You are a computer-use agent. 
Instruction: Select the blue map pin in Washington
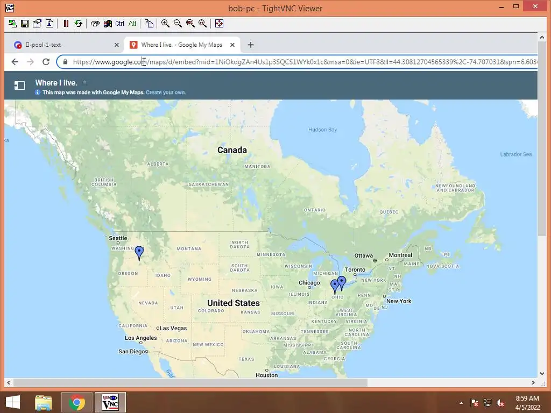(139, 253)
